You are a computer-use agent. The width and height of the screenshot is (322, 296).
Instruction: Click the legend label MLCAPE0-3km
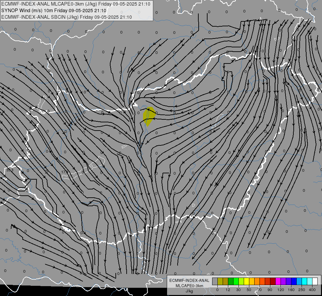(189, 286)
